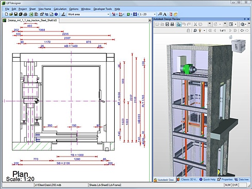
Task: Switch to the Classic 3D View tab
Action: (x=187, y=179)
